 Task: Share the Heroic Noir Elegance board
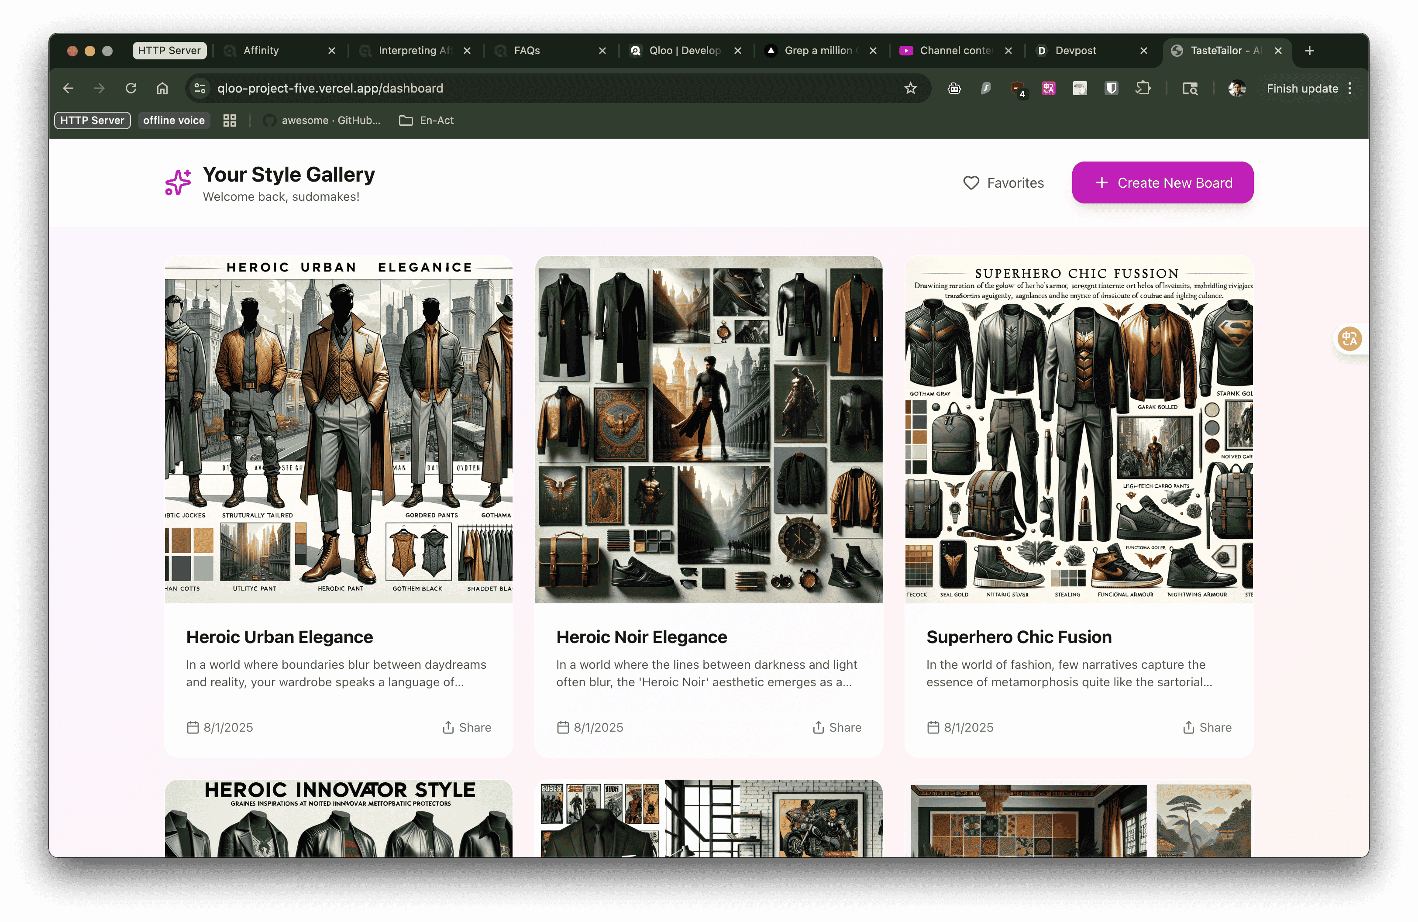(x=836, y=727)
